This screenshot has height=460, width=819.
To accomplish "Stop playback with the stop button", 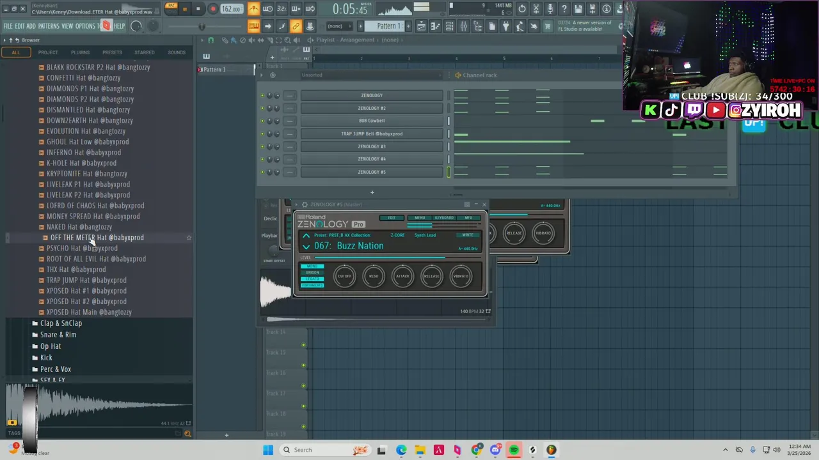I will pos(198,9).
